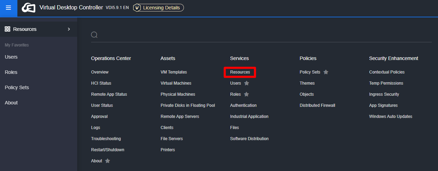
Task: Toggle the star beside Policy Sets under Policies
Action: [326, 72]
